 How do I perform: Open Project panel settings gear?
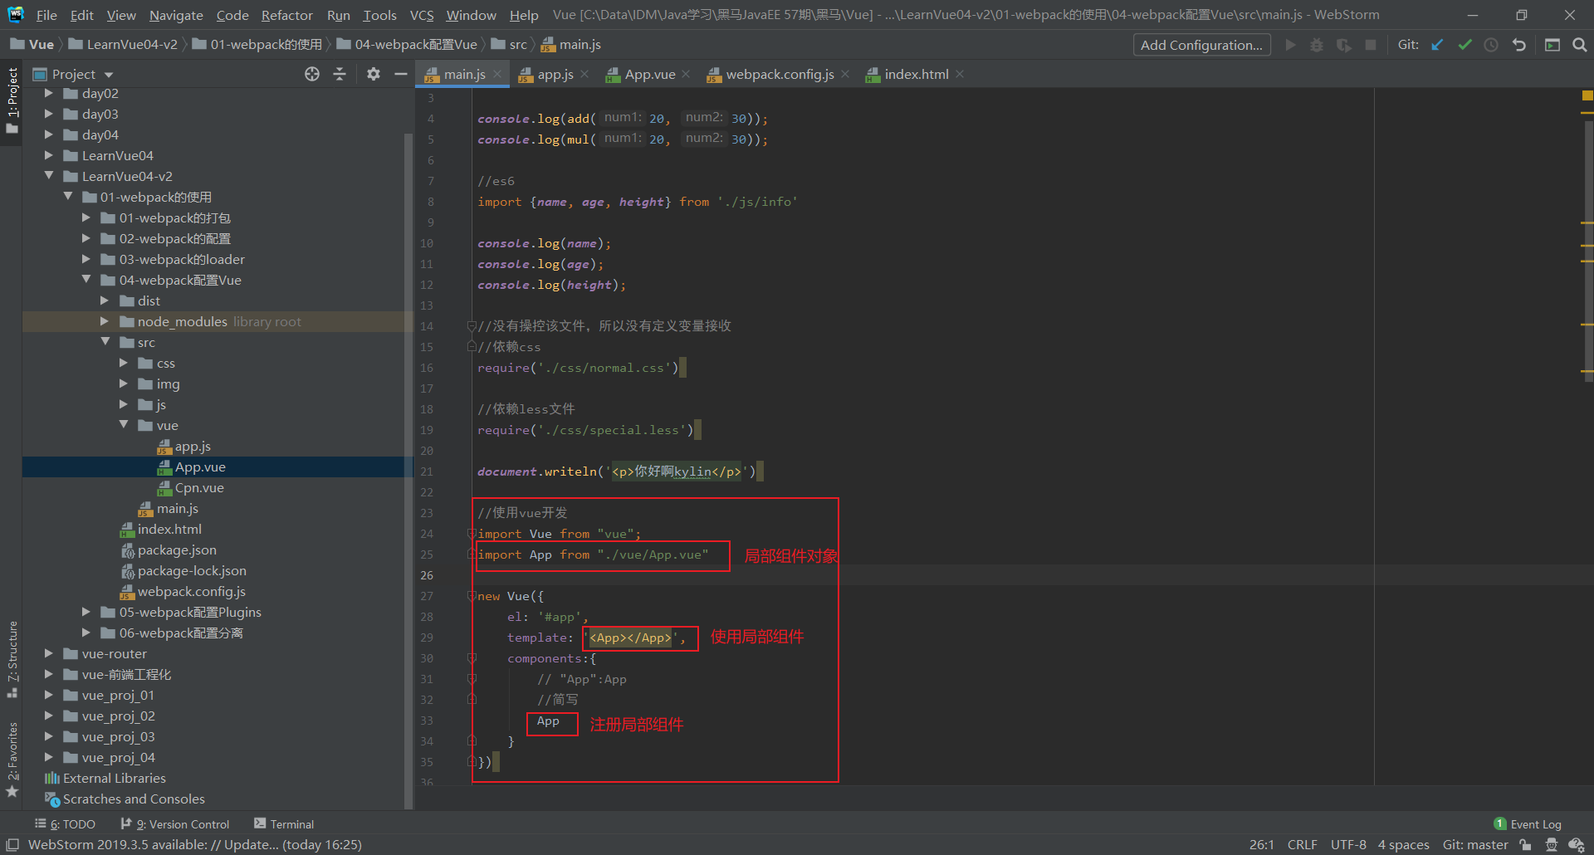click(374, 74)
